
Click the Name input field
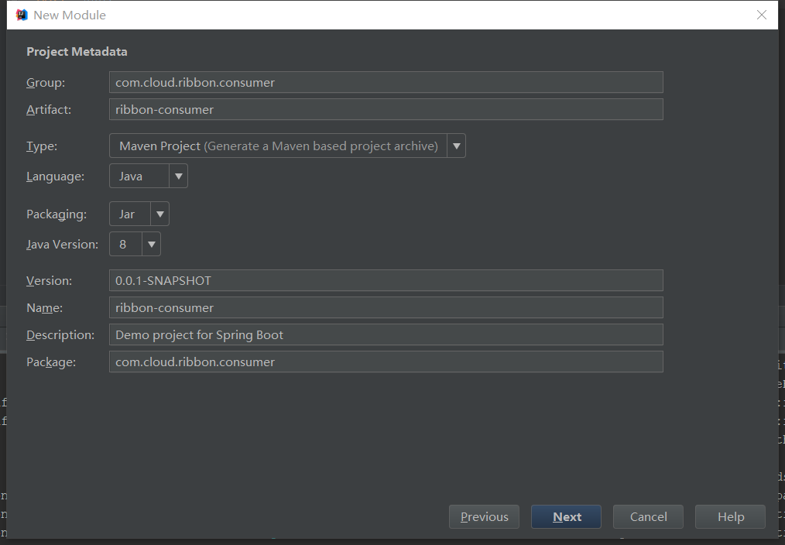pyautogui.click(x=386, y=307)
